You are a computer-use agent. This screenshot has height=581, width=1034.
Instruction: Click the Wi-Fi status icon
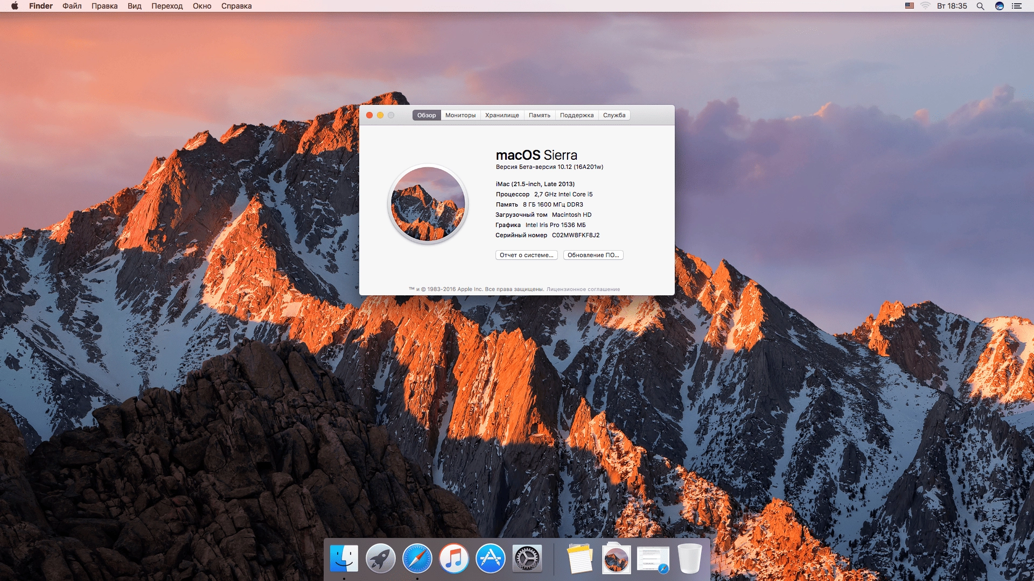[x=925, y=6]
